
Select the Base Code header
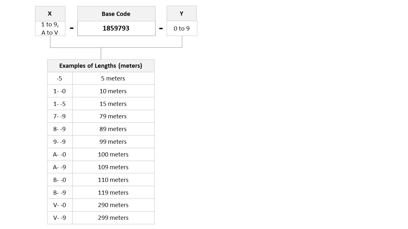pos(116,14)
